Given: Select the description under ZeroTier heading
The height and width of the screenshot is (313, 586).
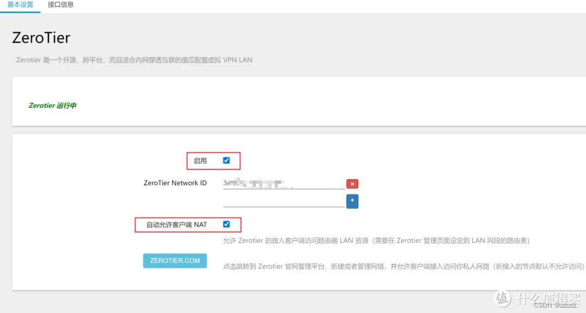Looking at the screenshot, I should [134, 60].
